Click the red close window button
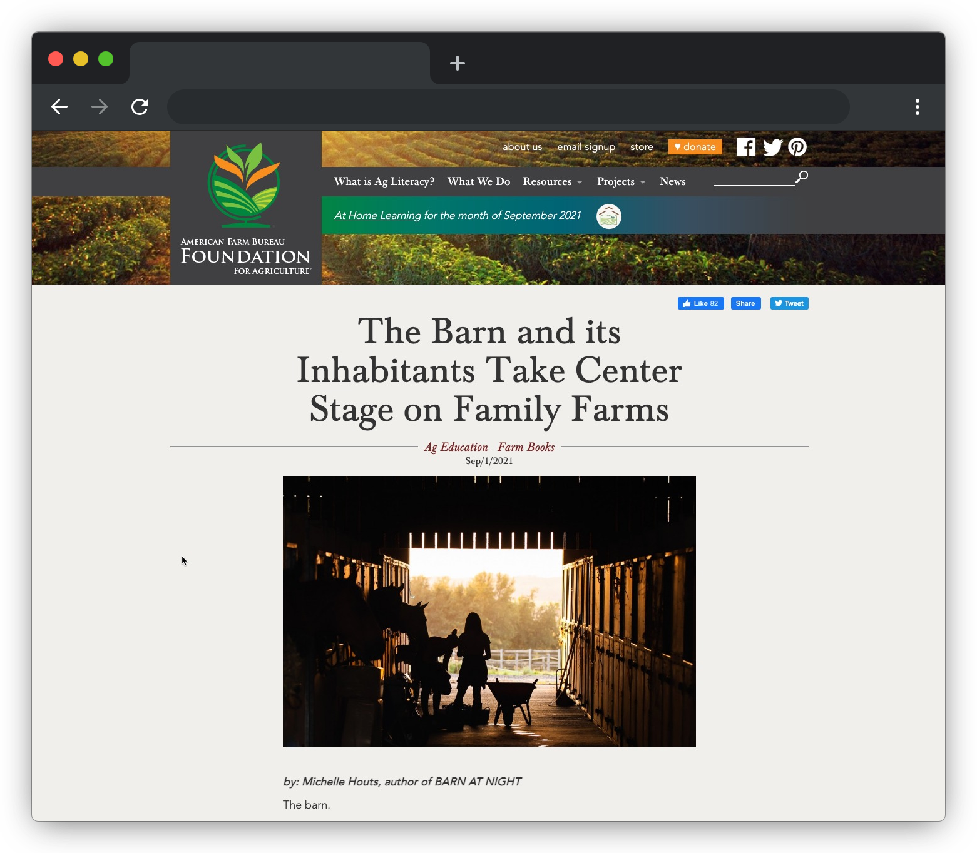Screen dimensions: 977x853 click(56, 59)
